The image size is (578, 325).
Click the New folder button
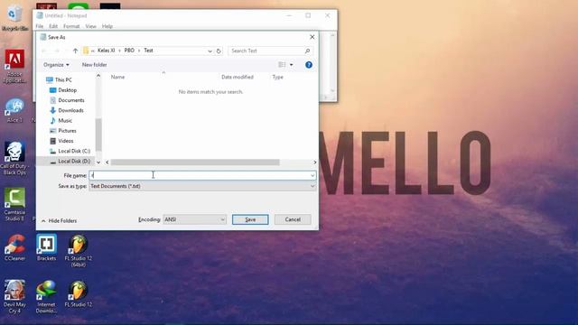coord(94,65)
